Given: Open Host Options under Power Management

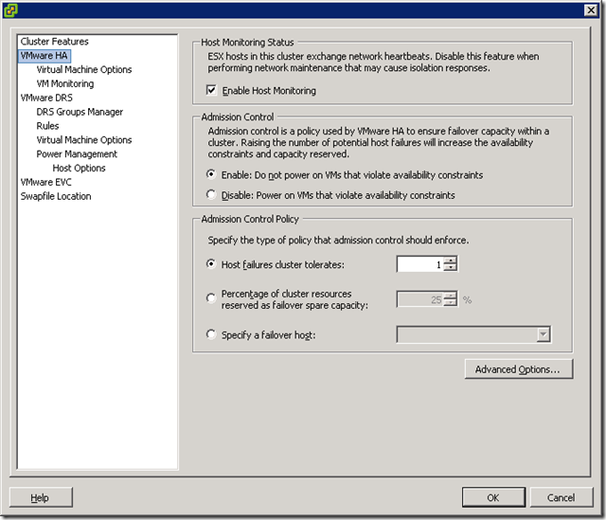Looking at the screenshot, I should (79, 169).
